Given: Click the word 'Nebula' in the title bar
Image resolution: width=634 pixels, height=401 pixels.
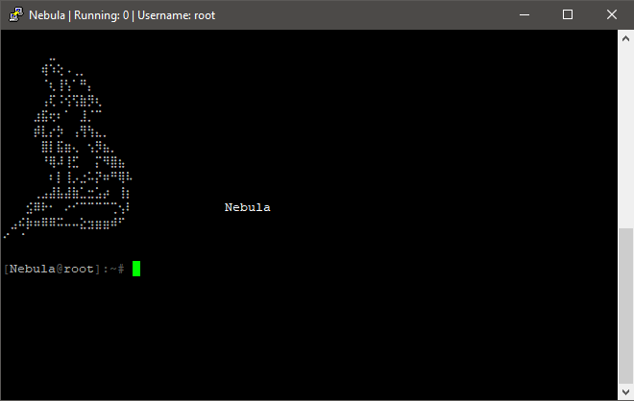Looking at the screenshot, I should click(47, 15).
